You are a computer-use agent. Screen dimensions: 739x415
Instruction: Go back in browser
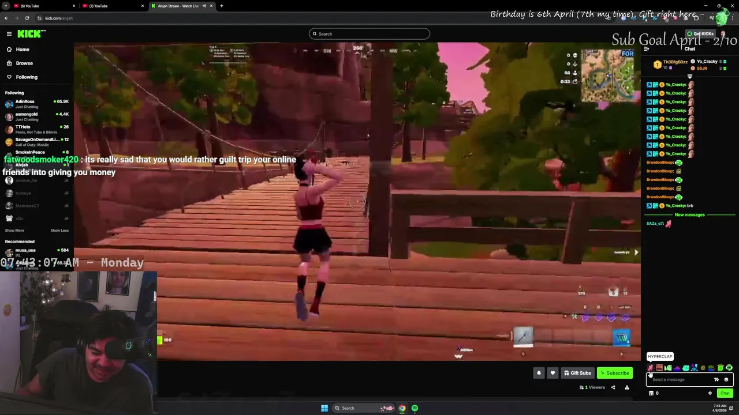point(6,18)
